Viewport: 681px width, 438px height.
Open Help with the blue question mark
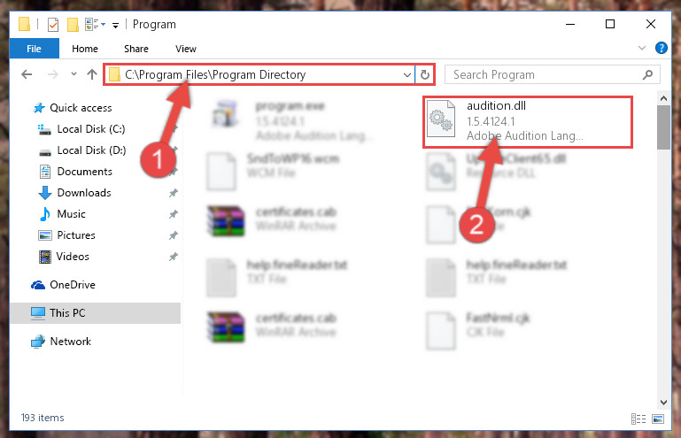[661, 48]
